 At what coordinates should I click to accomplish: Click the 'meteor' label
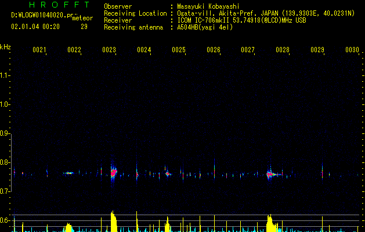tap(82, 18)
